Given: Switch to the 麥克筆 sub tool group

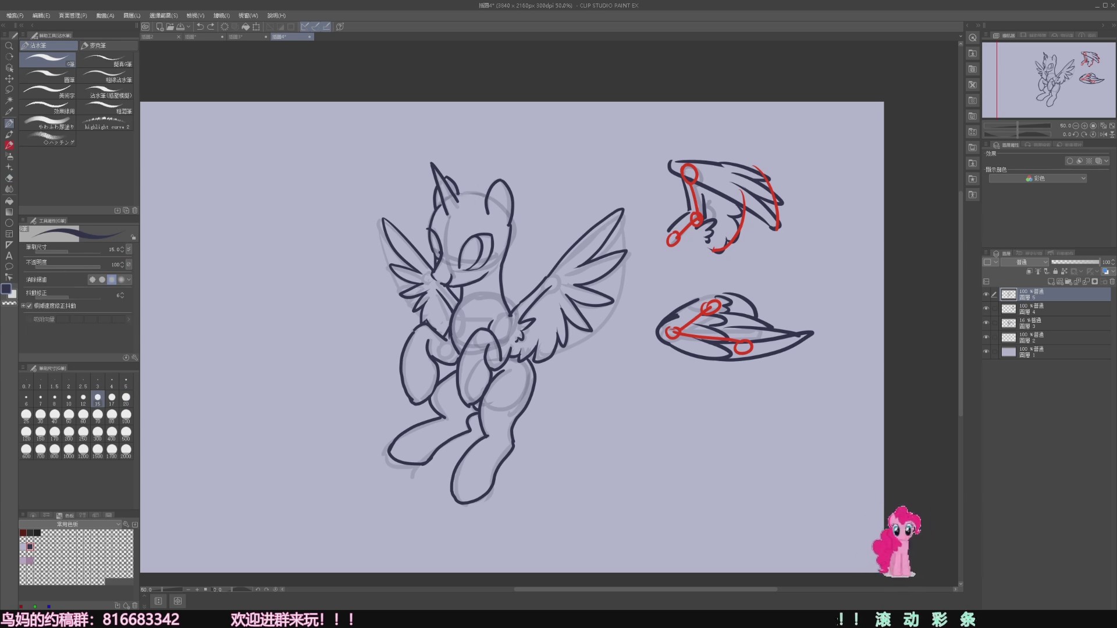Looking at the screenshot, I should (x=108, y=45).
